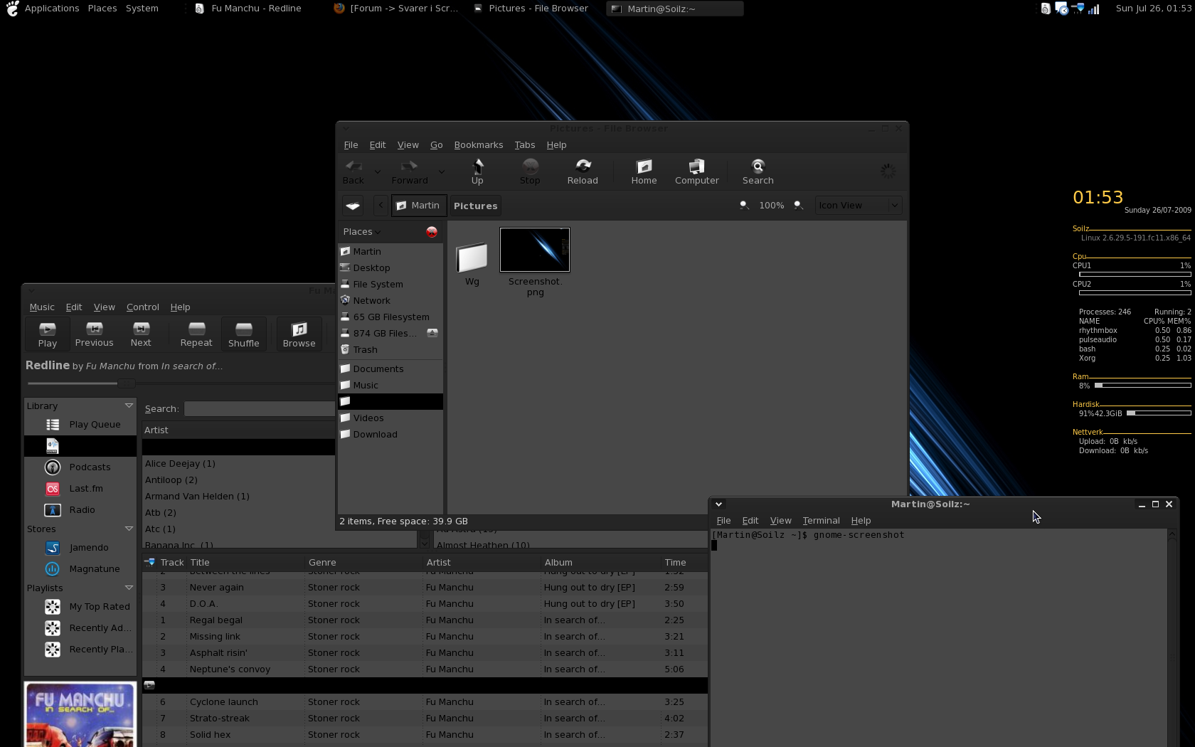This screenshot has width=1195, height=747.
Task: Open the Control menu in Rhythmbox
Action: click(143, 307)
